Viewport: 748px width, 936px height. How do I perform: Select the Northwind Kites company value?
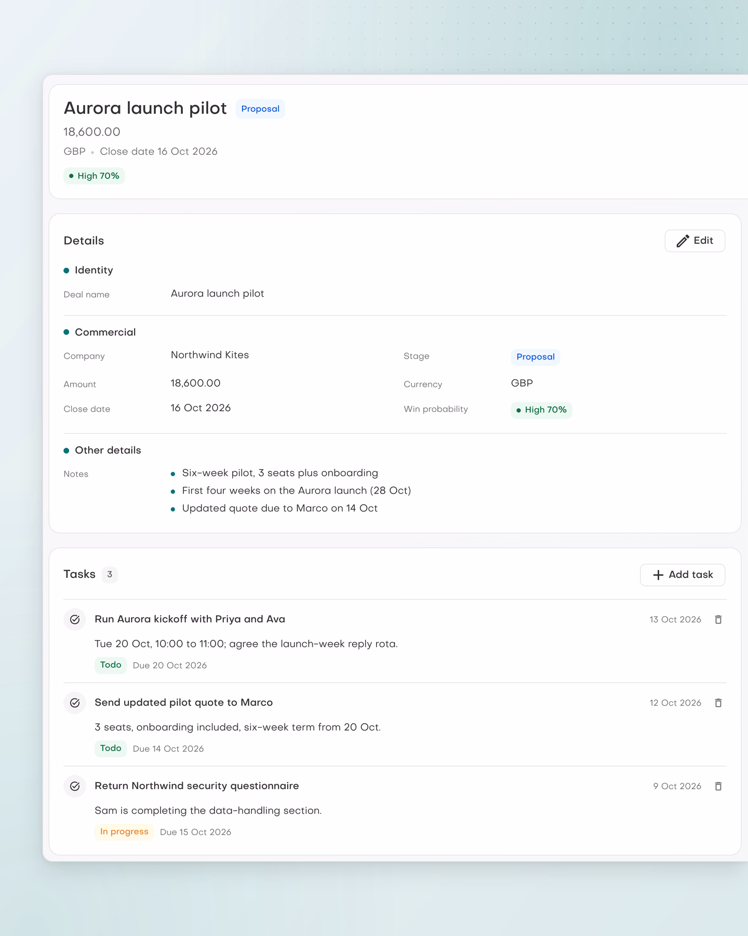click(x=210, y=355)
